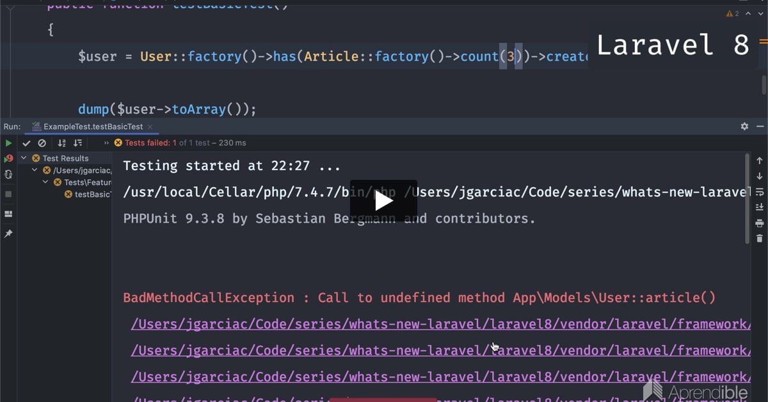Sort tests by duration icon
This screenshot has width=768, height=402.
point(77,143)
